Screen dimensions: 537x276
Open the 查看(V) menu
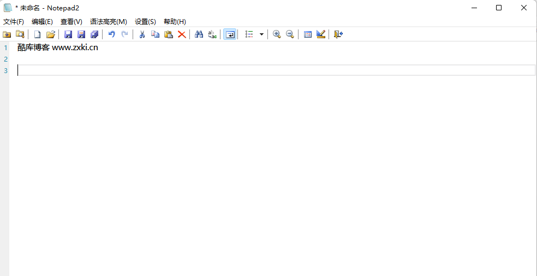click(x=71, y=22)
